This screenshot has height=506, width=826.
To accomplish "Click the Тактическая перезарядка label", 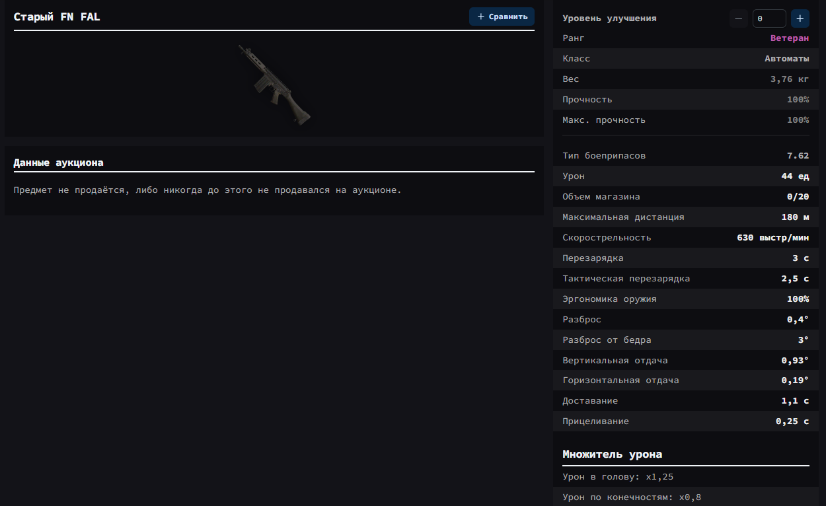I will pyautogui.click(x=626, y=279).
